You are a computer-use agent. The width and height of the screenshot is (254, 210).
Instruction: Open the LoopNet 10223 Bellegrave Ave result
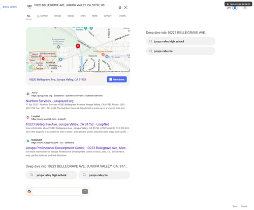click(67, 124)
